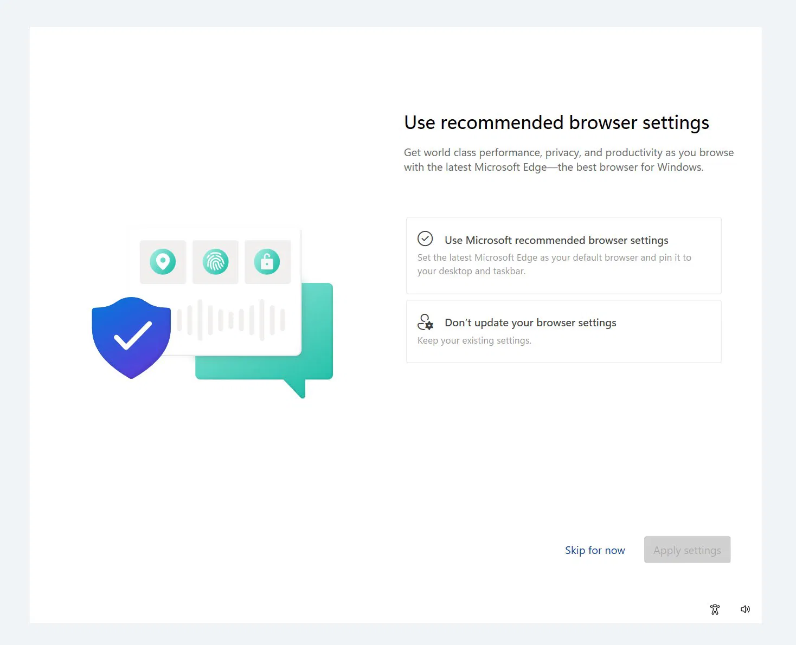Click the circled checkmark icon

(425, 238)
